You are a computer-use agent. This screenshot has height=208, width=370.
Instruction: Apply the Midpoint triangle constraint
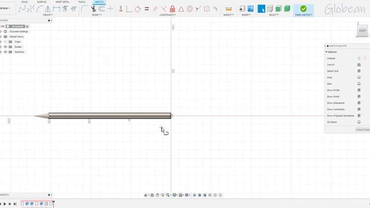click(181, 9)
